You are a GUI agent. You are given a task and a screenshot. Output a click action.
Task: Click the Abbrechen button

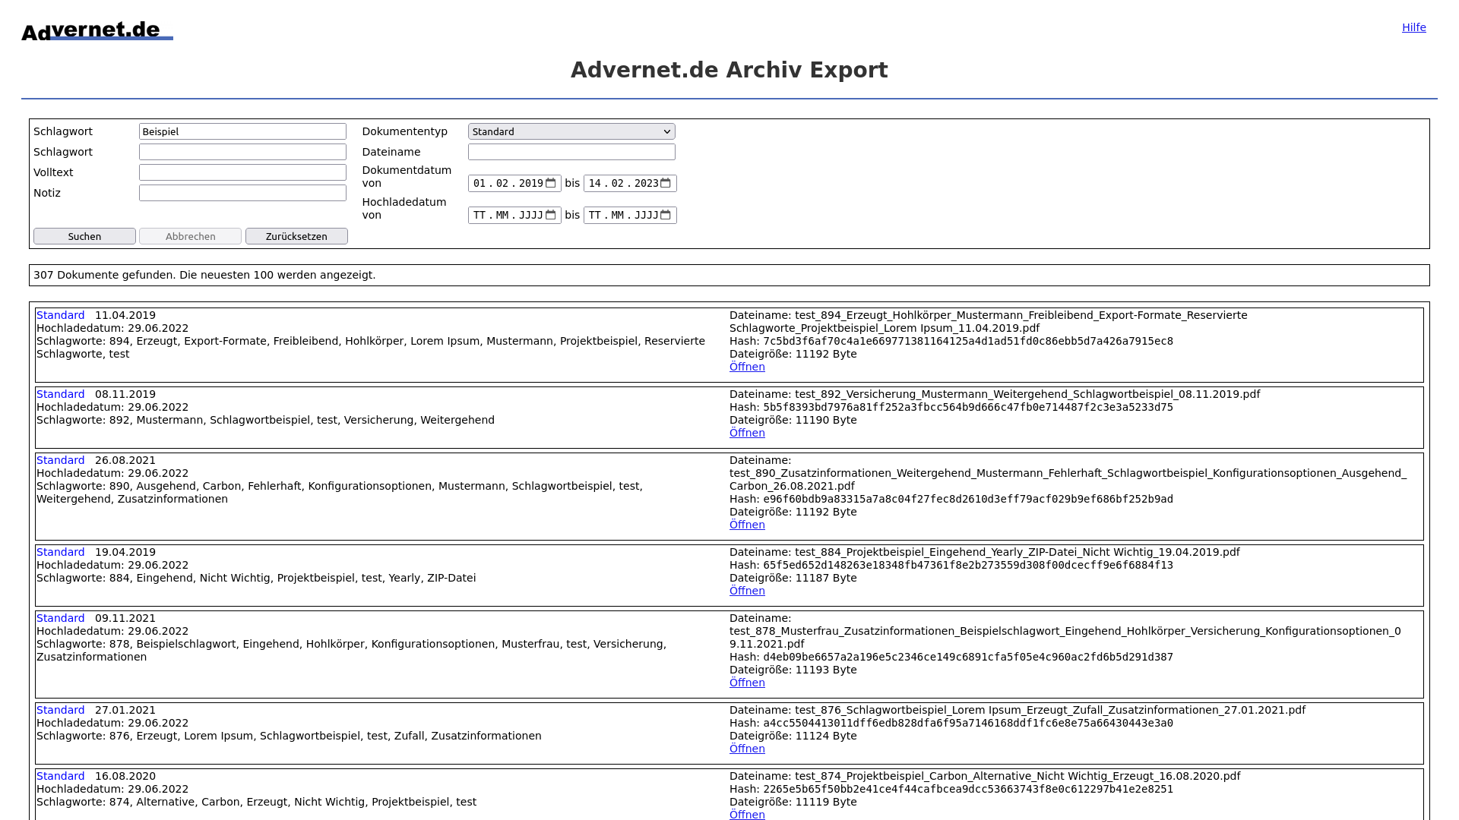pos(190,236)
